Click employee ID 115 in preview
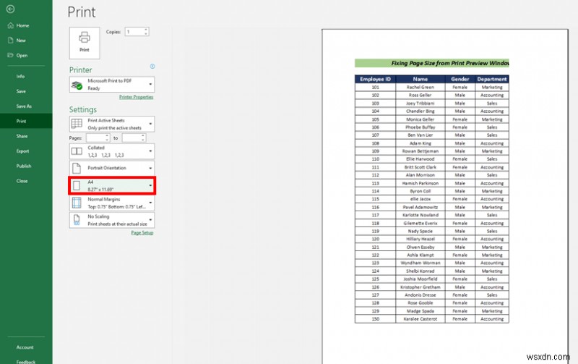 pos(375,199)
